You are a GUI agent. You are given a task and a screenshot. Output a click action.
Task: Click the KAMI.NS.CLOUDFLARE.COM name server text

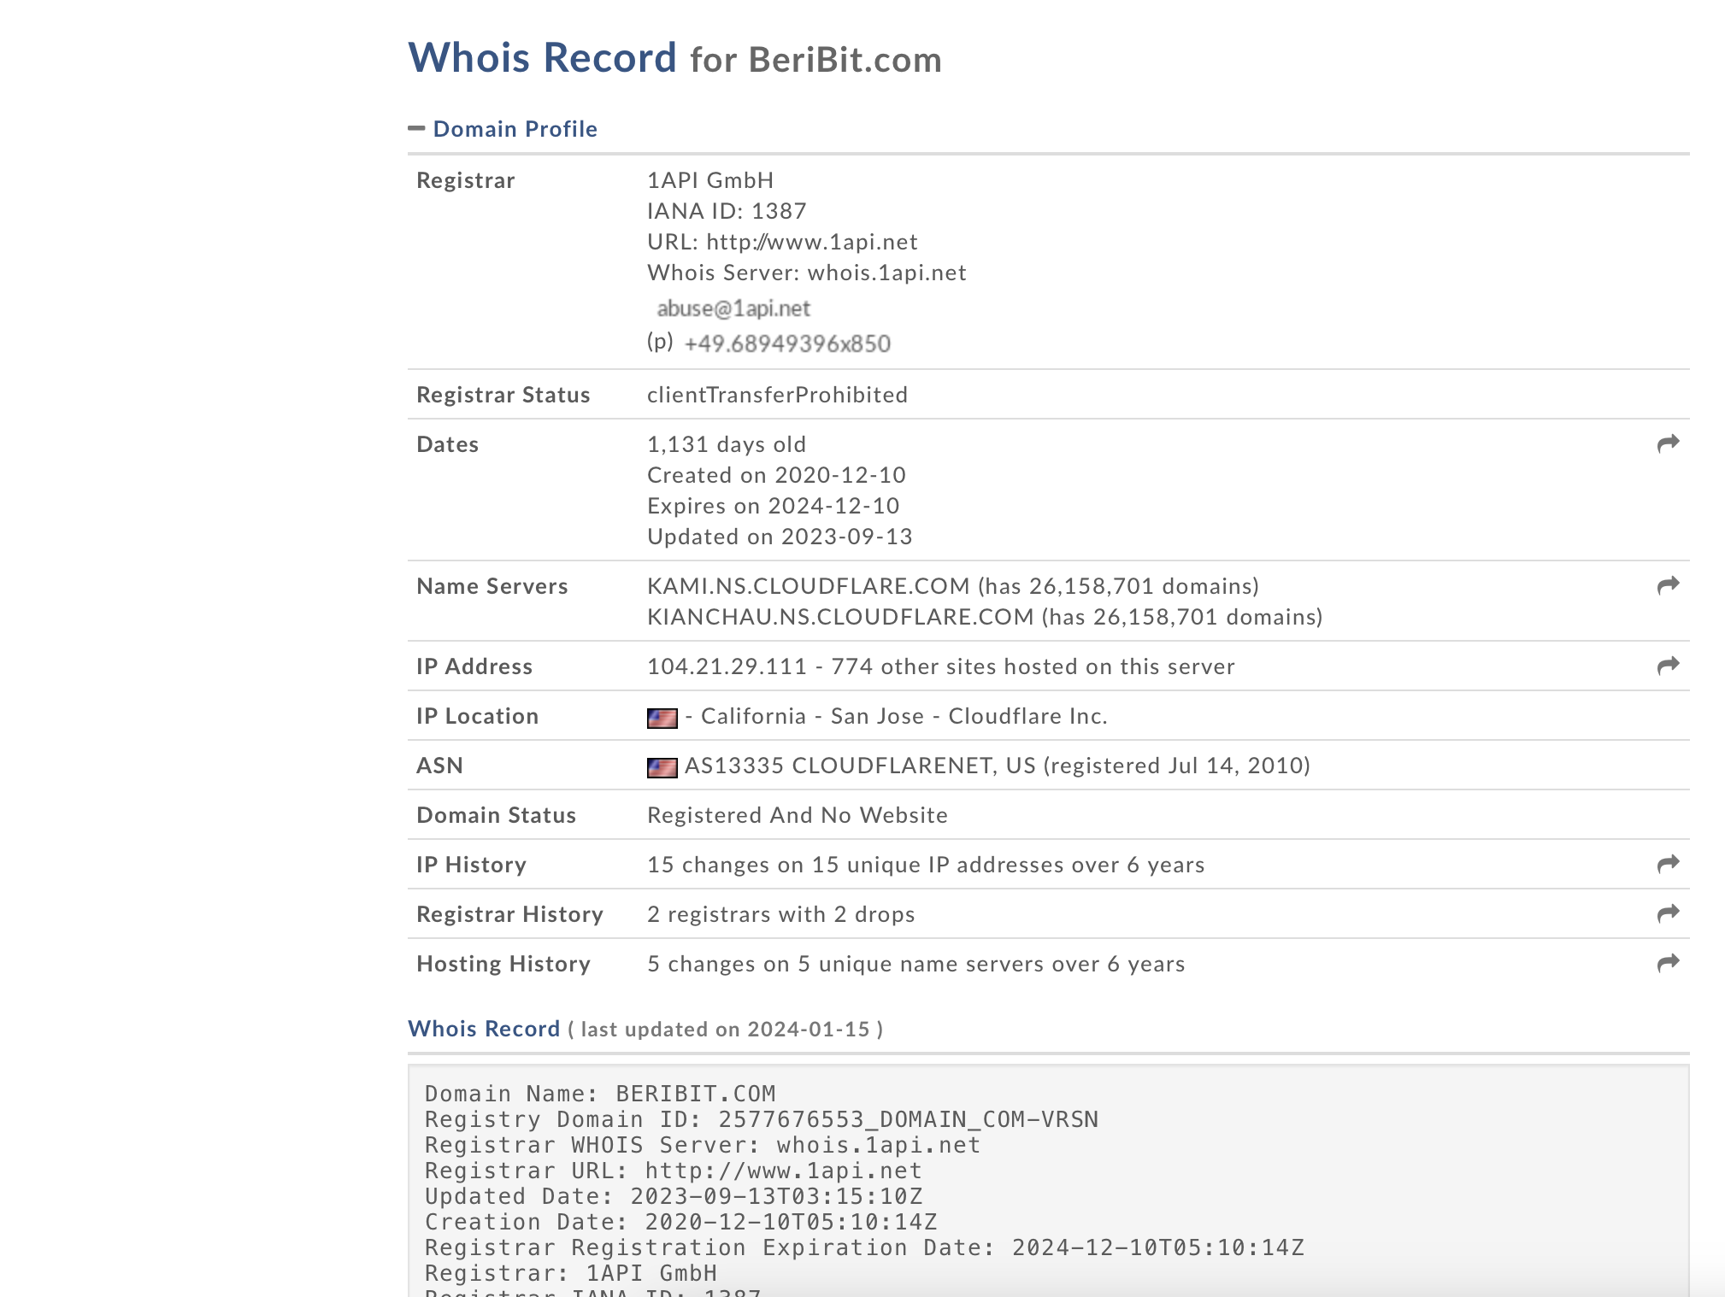808,586
